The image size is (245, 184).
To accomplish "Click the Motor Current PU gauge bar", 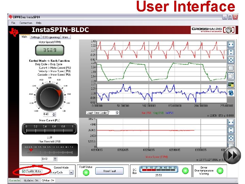I will [50, 129].
